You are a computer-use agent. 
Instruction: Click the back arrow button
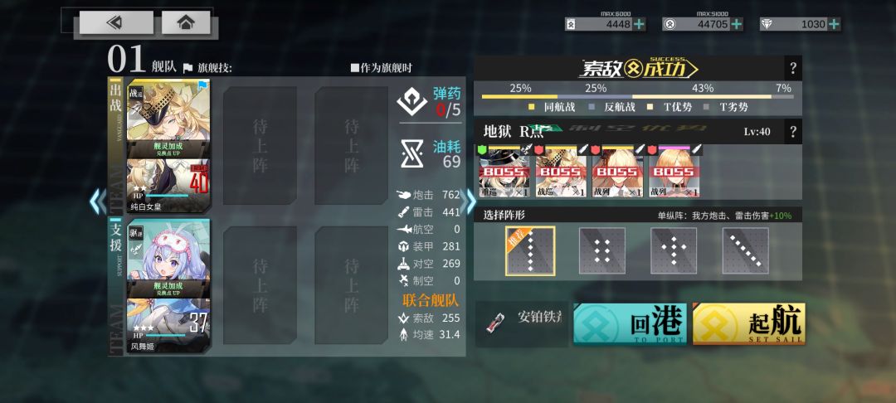pyautogui.click(x=116, y=22)
